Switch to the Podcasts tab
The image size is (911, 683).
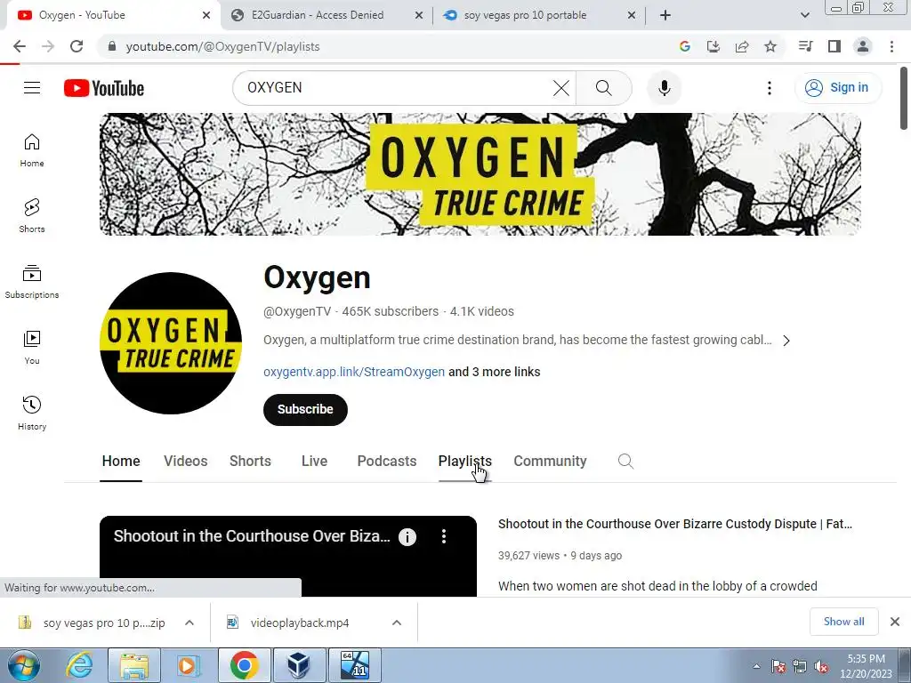click(x=386, y=462)
